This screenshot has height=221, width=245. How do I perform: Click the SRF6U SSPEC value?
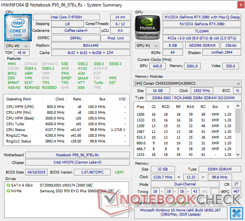pos(76,38)
